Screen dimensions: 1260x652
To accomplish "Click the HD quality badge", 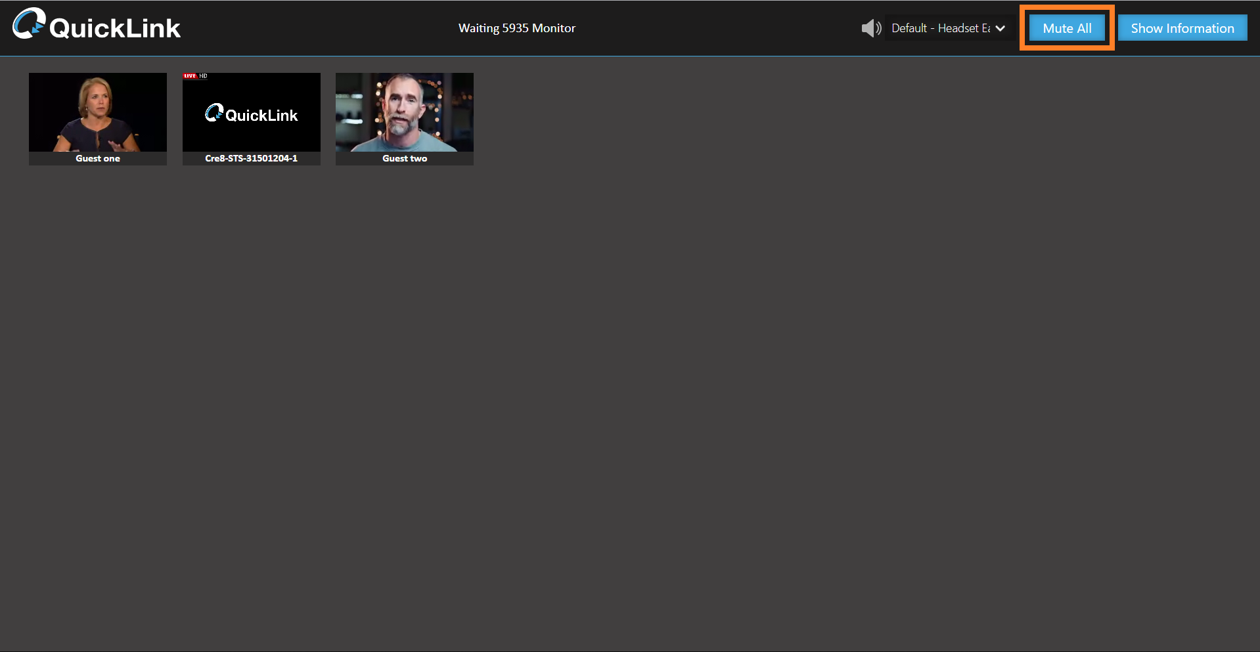I will point(204,76).
